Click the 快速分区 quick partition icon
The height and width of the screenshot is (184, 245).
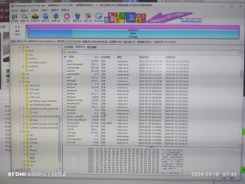point(45,18)
